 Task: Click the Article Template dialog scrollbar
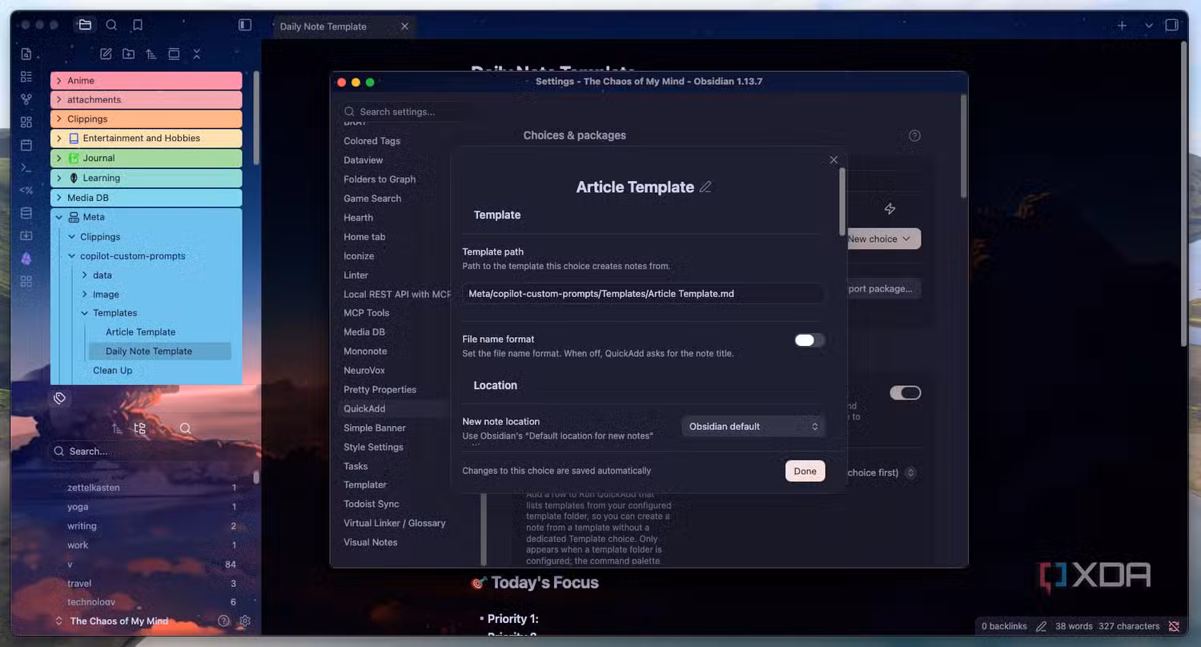pyautogui.click(x=842, y=200)
